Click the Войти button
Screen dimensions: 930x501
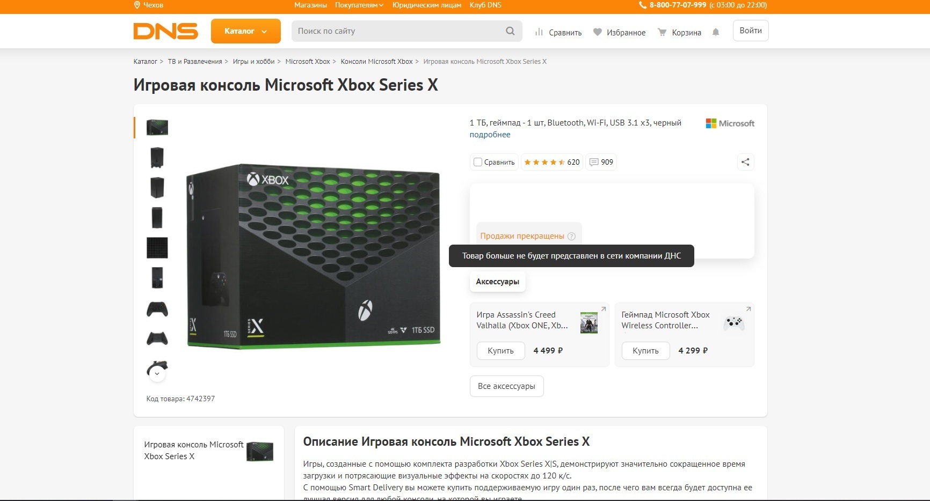tap(750, 31)
